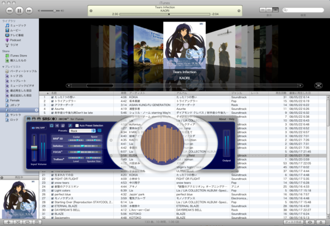This screenshot has width=330, height=226.
Task: Sort tracks by アーティスト column header
Action: point(152,93)
